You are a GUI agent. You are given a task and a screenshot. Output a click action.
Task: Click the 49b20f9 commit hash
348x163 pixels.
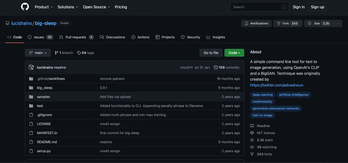[x=186, y=68]
